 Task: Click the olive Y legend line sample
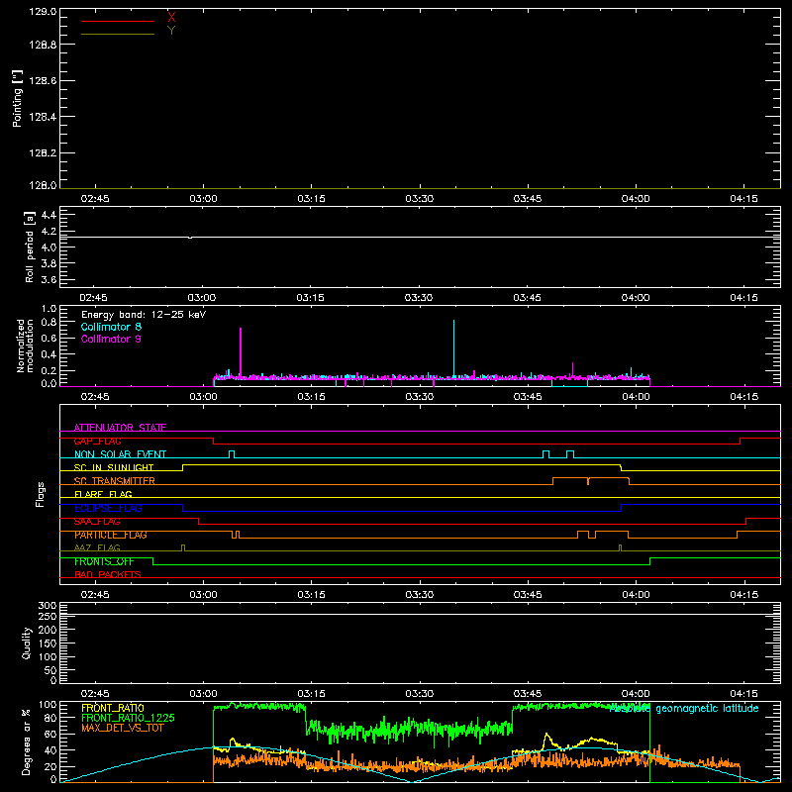click(x=118, y=35)
